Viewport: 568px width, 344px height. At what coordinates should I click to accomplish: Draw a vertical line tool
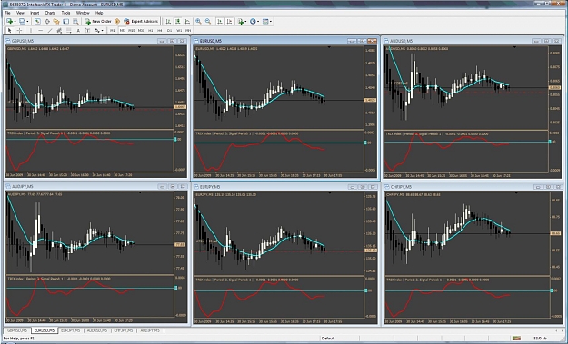(x=31, y=30)
